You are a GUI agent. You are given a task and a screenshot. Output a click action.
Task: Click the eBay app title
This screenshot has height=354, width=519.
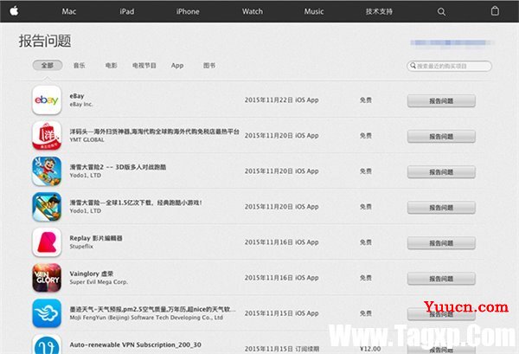[77, 96]
